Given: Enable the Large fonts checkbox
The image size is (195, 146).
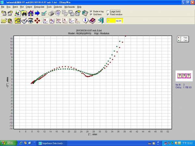Looking at the screenshot, I should [x=108, y=11].
